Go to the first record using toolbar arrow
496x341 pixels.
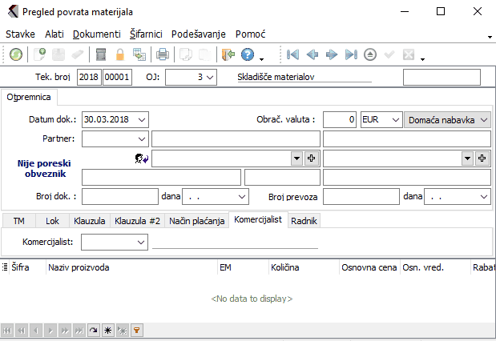[x=293, y=54]
